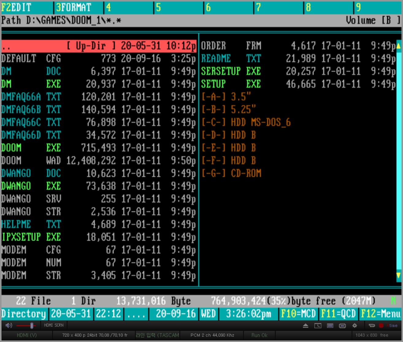
Task: Switch to drive [-E-] HDD B
Action: point(228,148)
